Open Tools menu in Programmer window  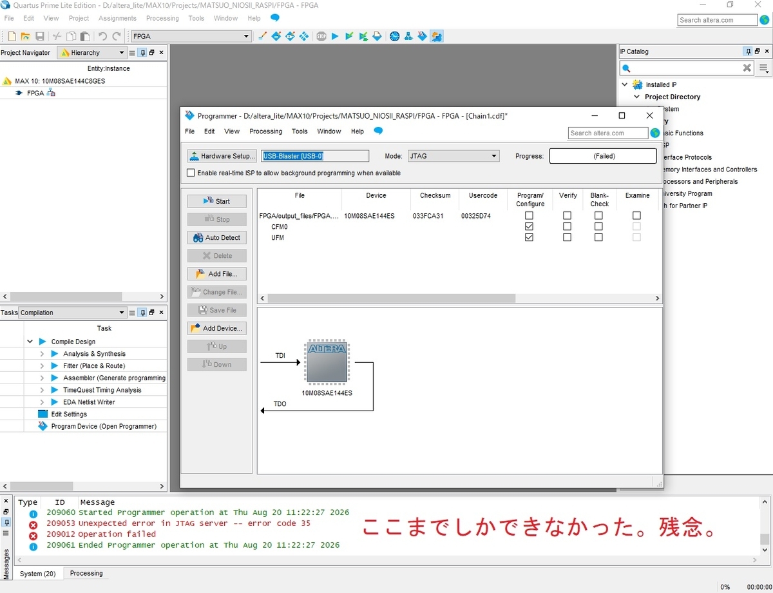point(300,131)
